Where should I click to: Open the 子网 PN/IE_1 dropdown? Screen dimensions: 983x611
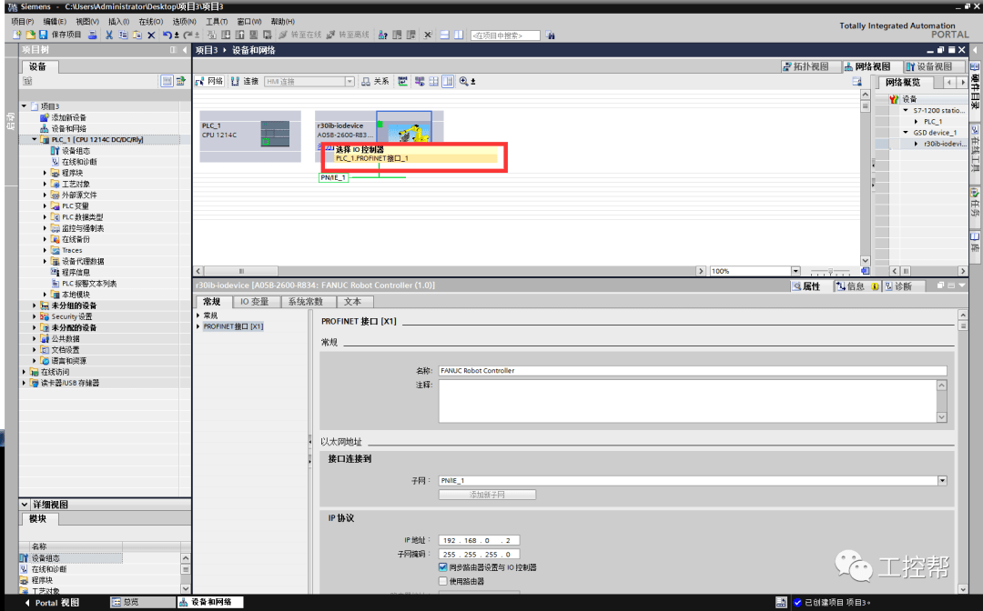[x=942, y=480]
